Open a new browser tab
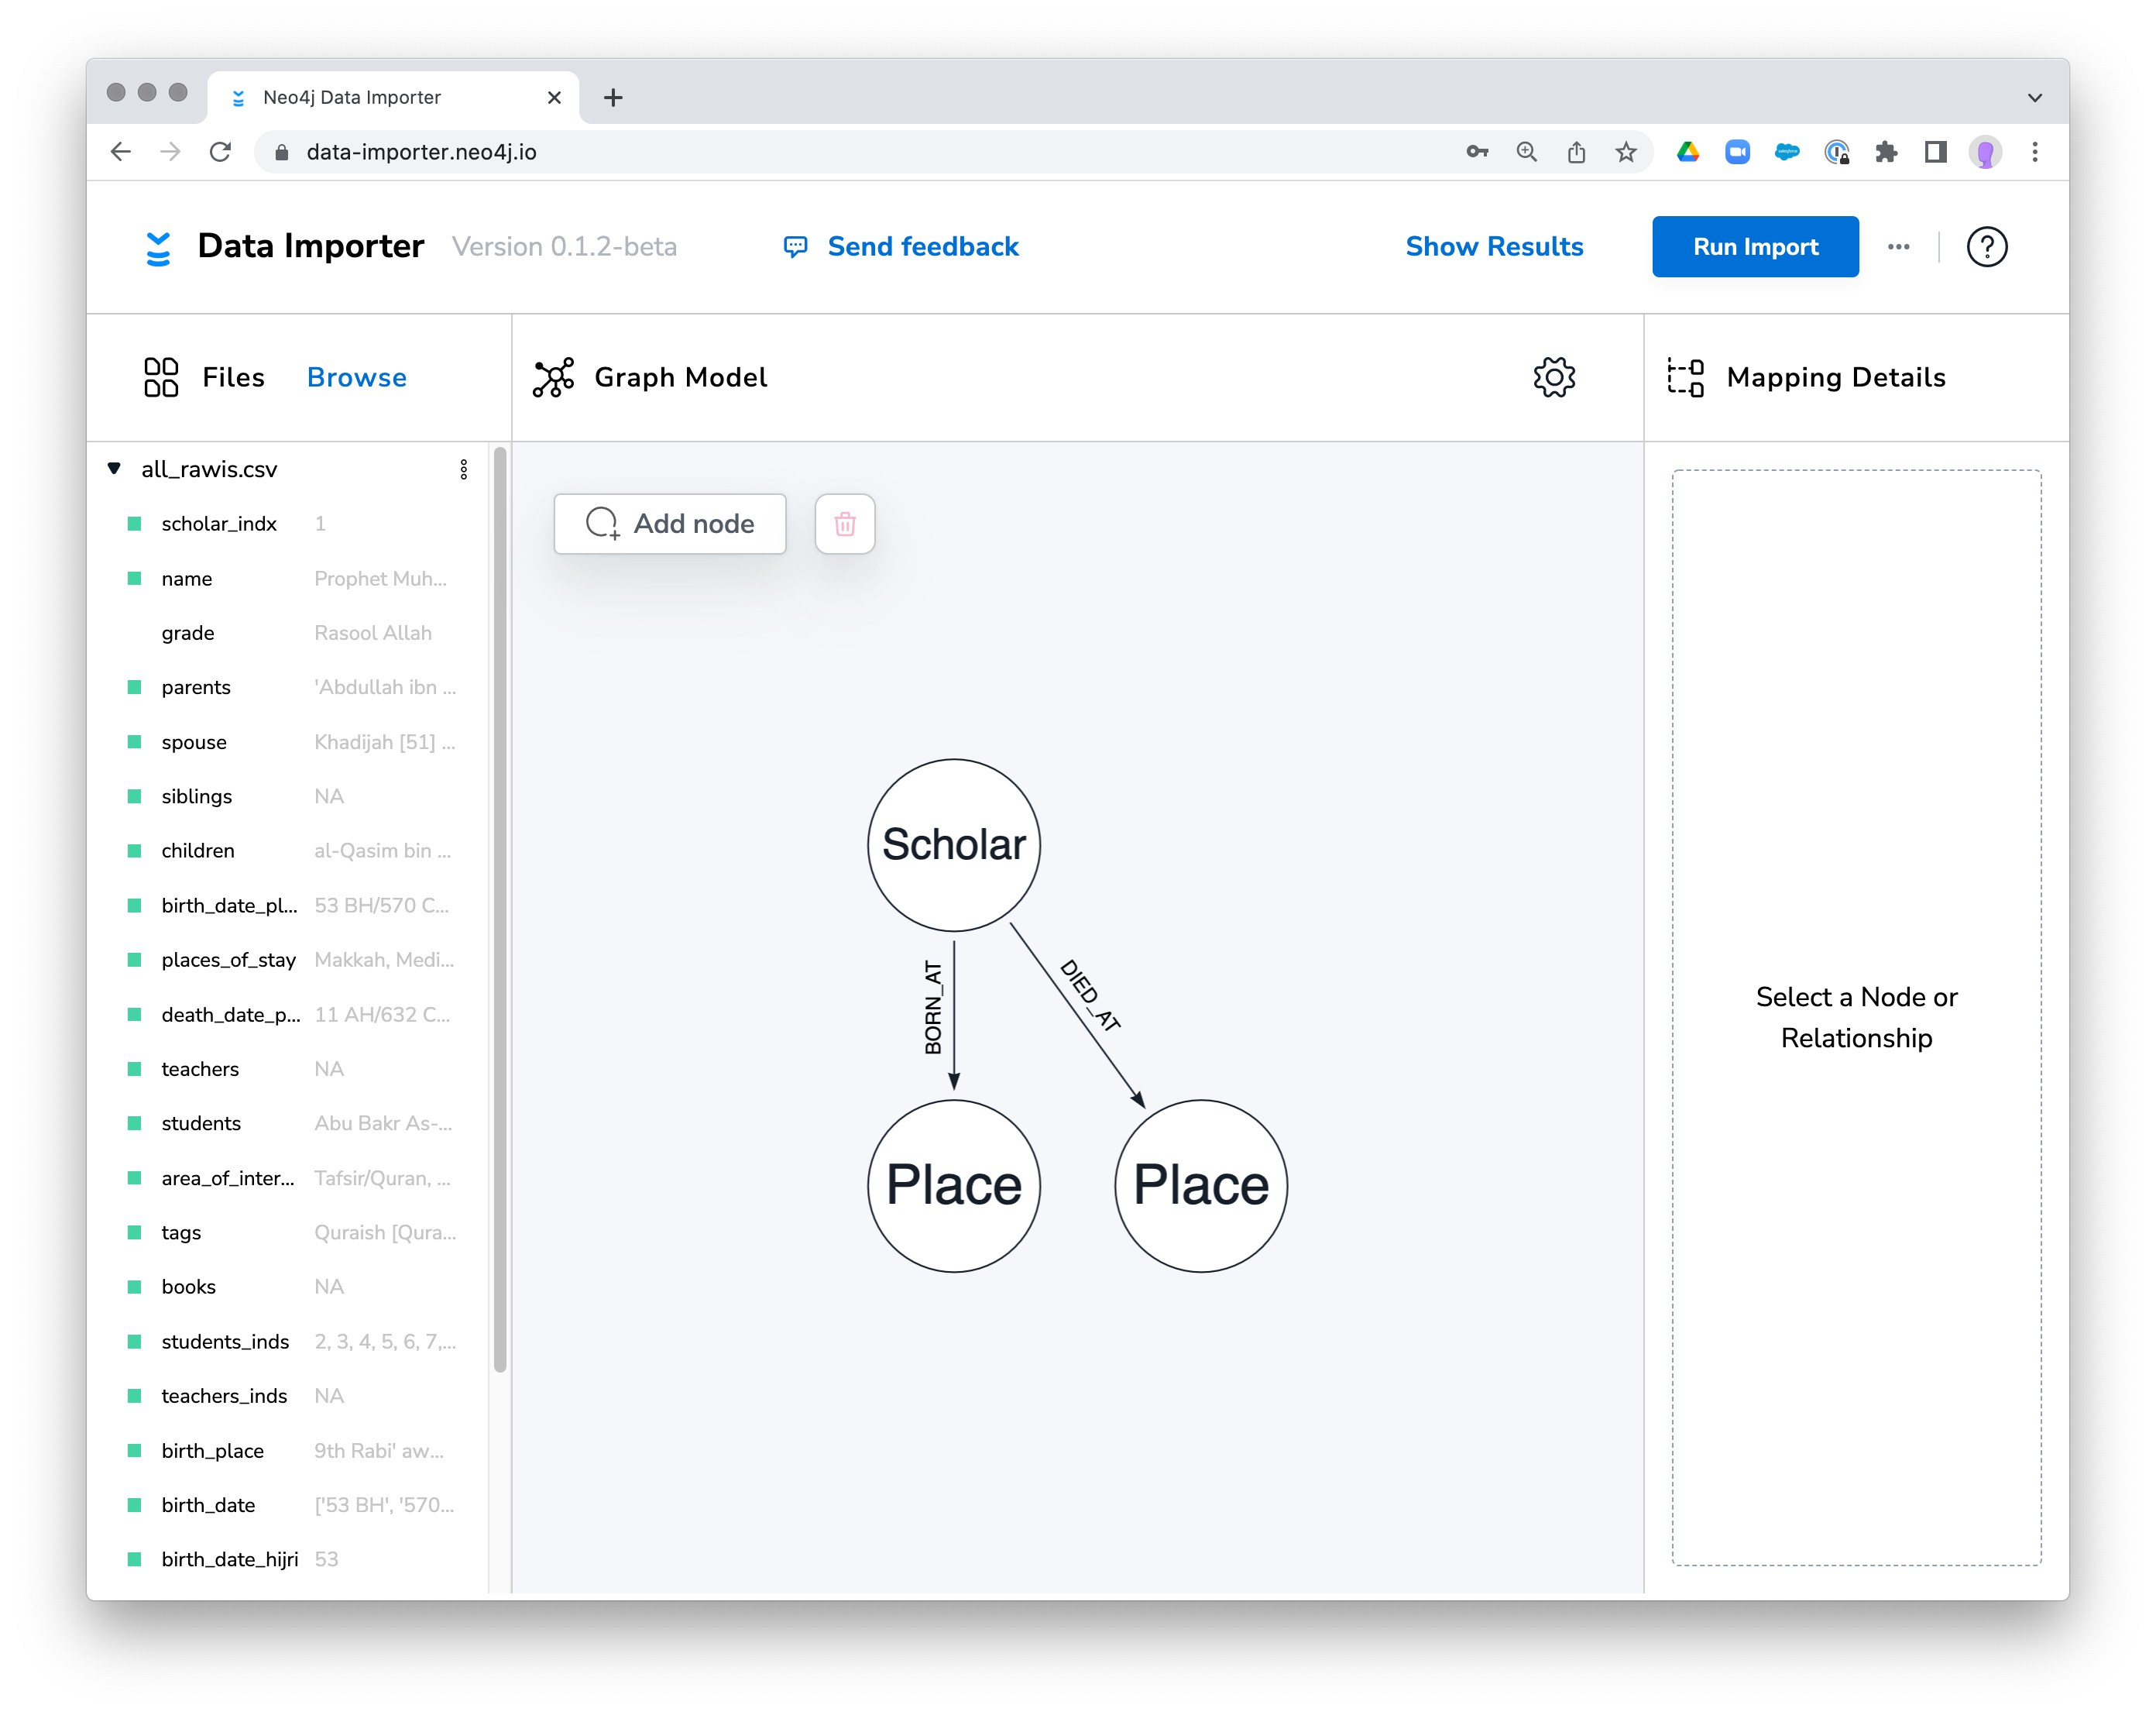The image size is (2156, 1715). tap(613, 98)
